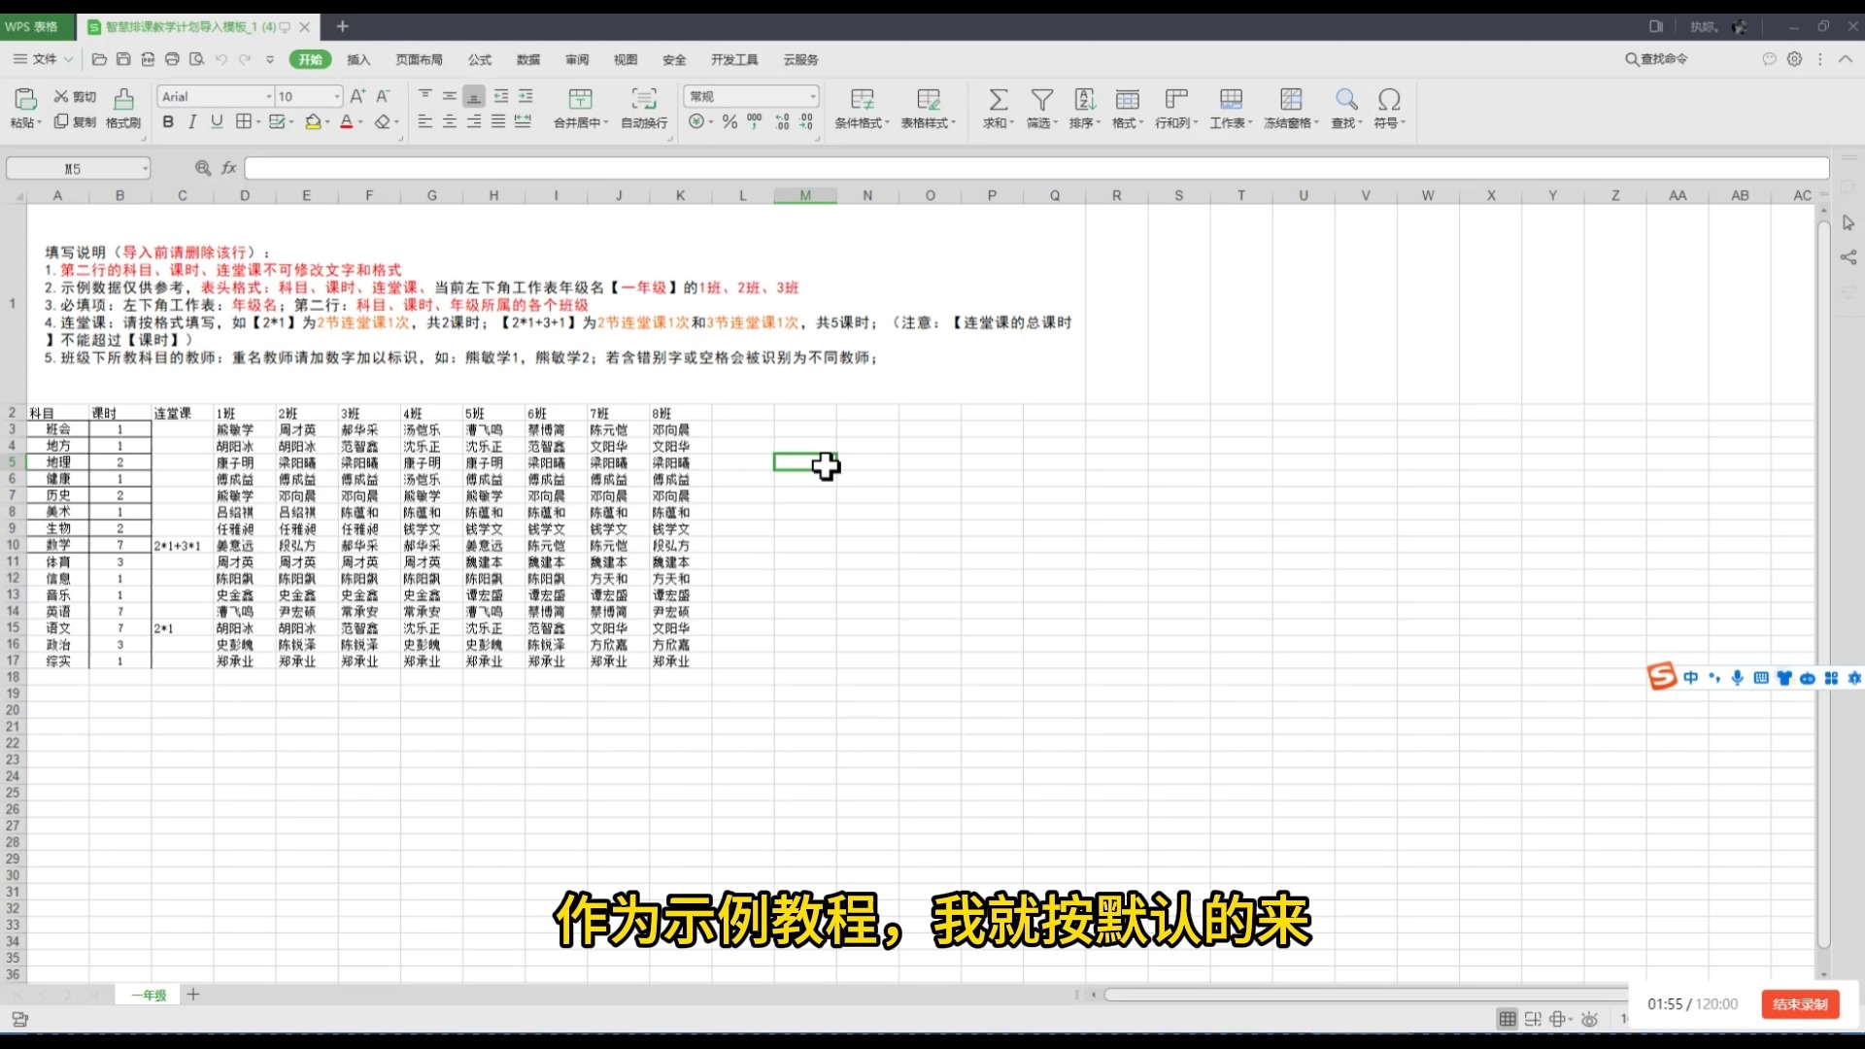1865x1049 pixels.
Task: Click decrease decimal places icon
Action: [806, 121]
